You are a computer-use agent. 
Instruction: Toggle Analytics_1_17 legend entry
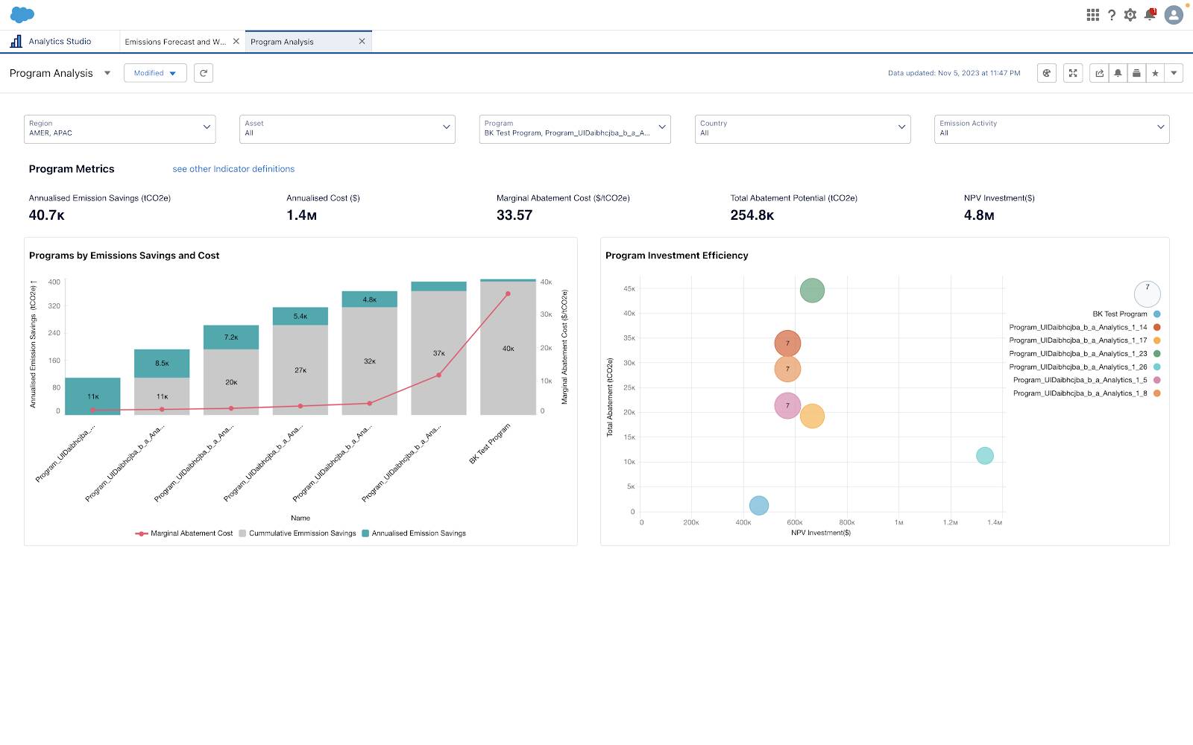coord(1085,340)
